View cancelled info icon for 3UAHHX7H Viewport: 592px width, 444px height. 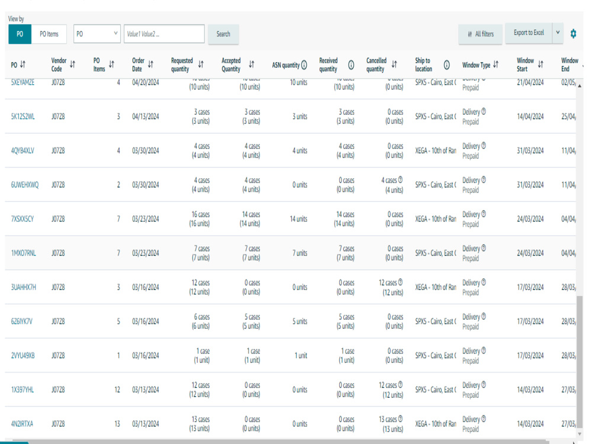tap(400, 282)
